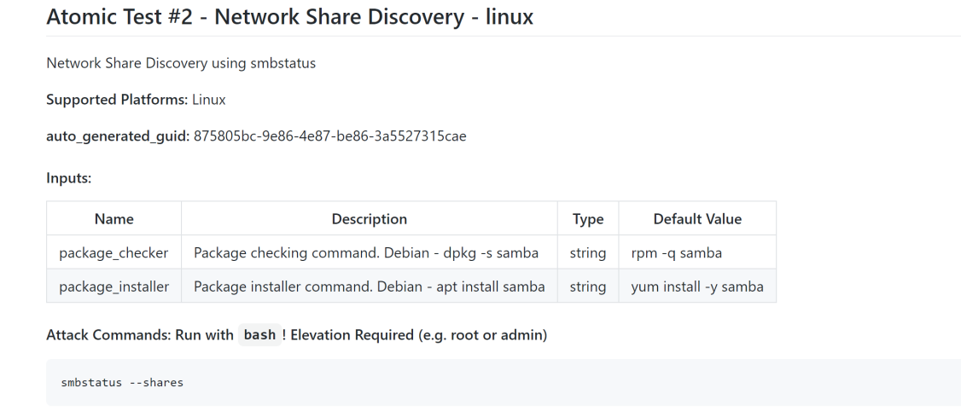Select the GUID 875805bc-9e86-4e87 value
This screenshot has height=411, width=961.
[x=329, y=136]
